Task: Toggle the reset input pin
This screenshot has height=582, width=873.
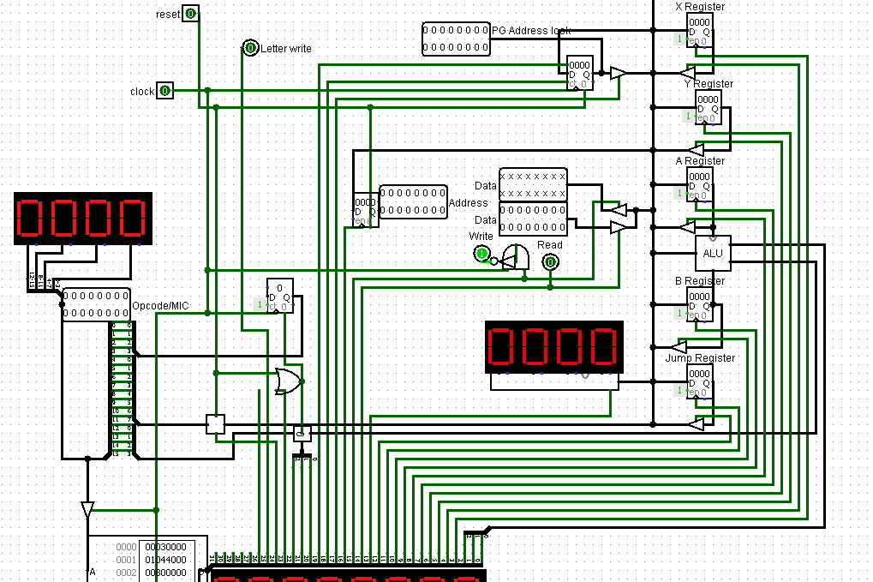Action: [x=191, y=14]
